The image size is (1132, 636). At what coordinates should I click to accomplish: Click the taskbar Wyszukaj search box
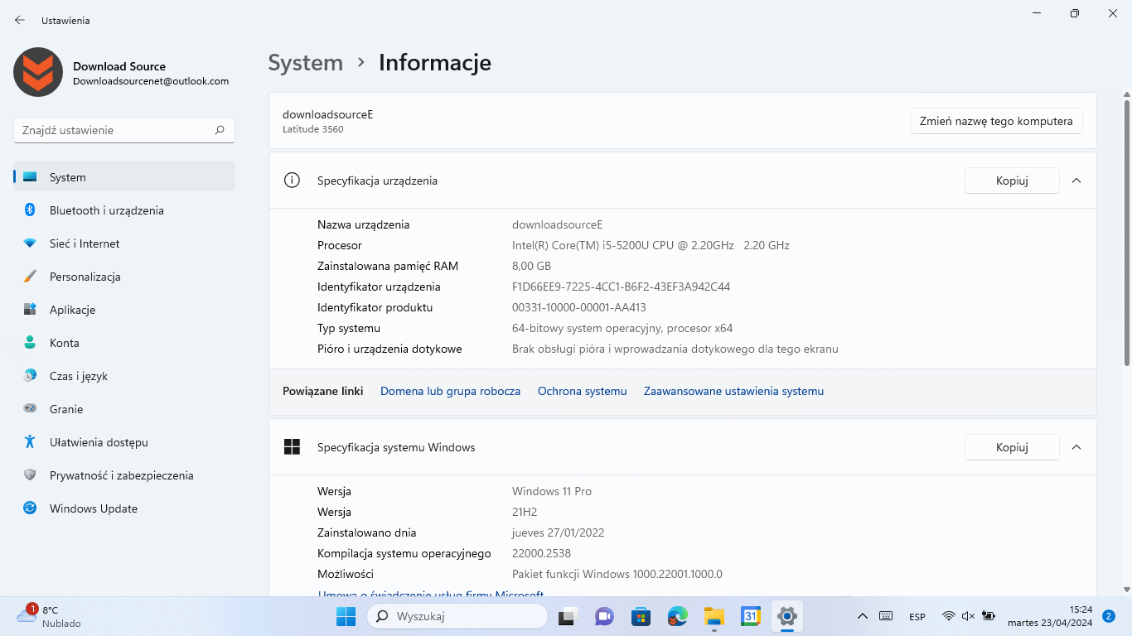pos(457,616)
